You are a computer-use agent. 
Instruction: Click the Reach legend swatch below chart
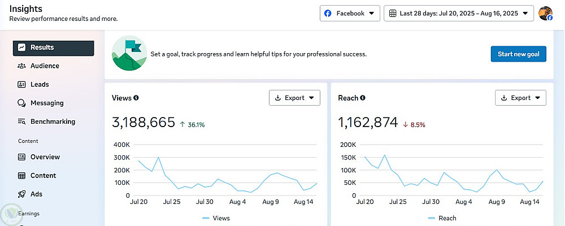point(432,218)
